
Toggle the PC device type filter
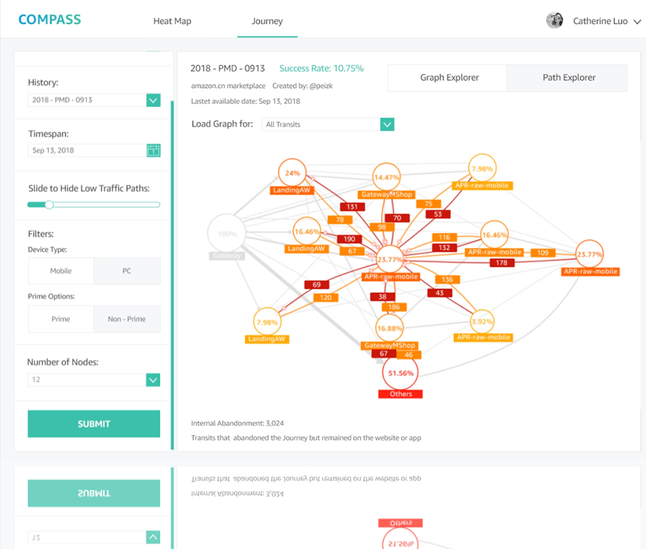127,271
